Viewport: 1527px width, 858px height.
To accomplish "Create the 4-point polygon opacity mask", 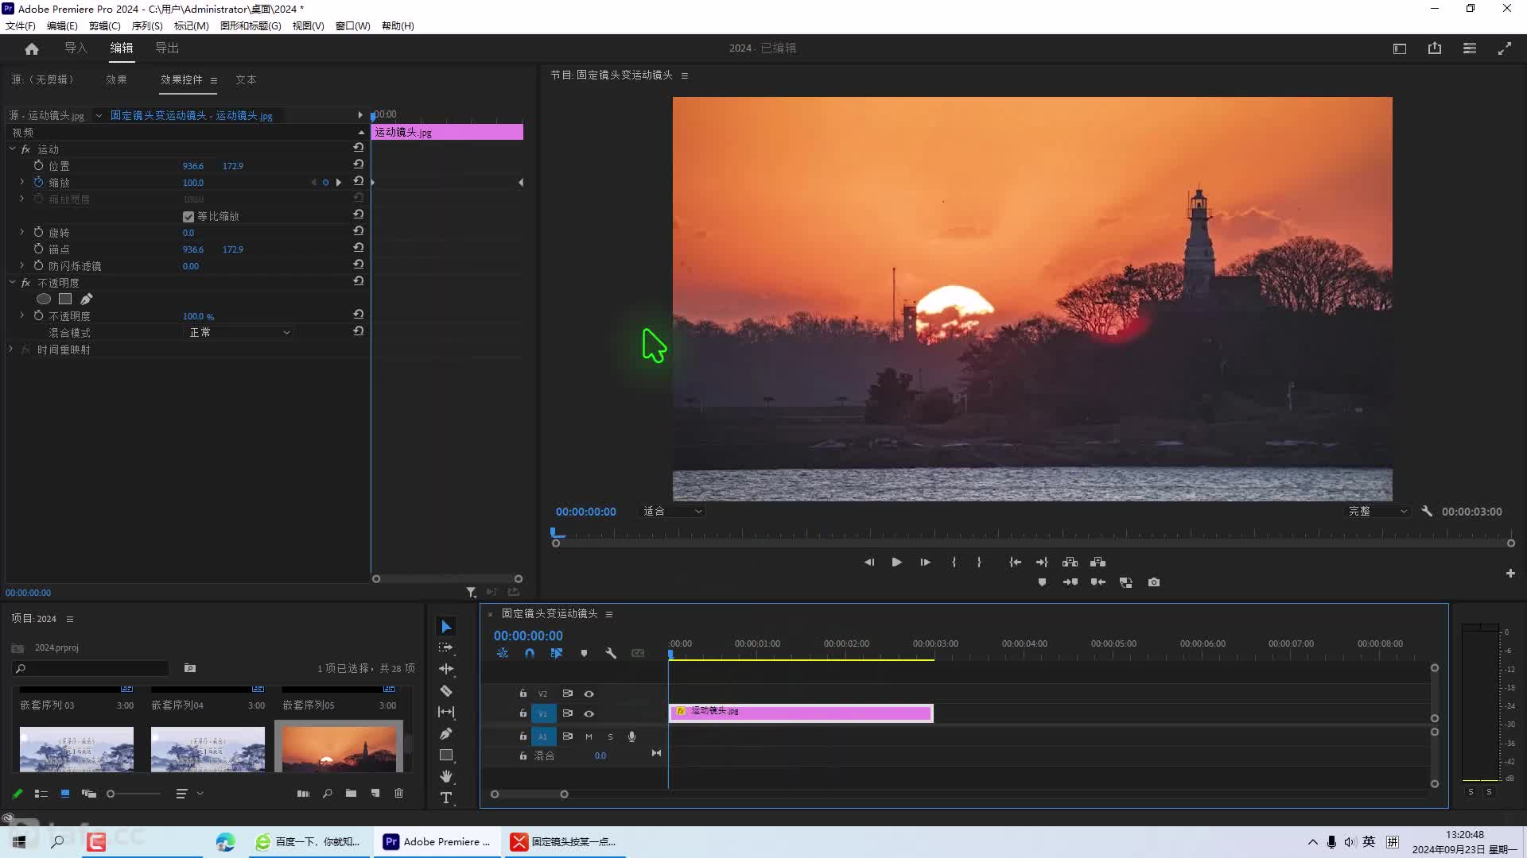I will (65, 300).
